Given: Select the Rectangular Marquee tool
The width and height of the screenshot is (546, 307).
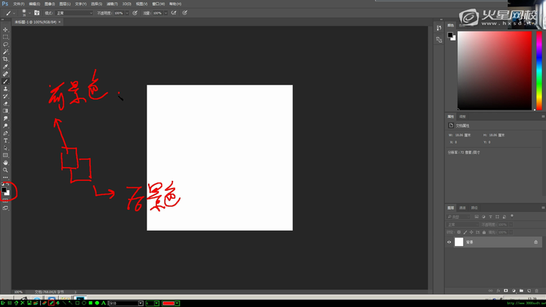Looking at the screenshot, I should pos(6,37).
